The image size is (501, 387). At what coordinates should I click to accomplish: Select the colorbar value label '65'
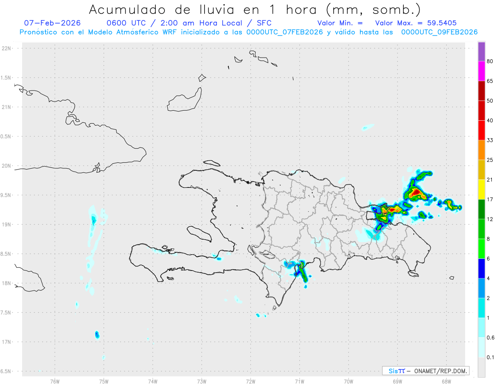coord(490,81)
